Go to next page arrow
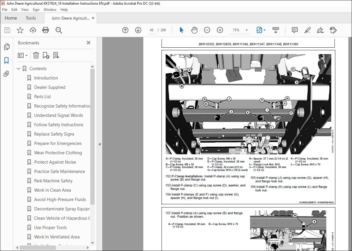352x251 pixels. coord(138,30)
